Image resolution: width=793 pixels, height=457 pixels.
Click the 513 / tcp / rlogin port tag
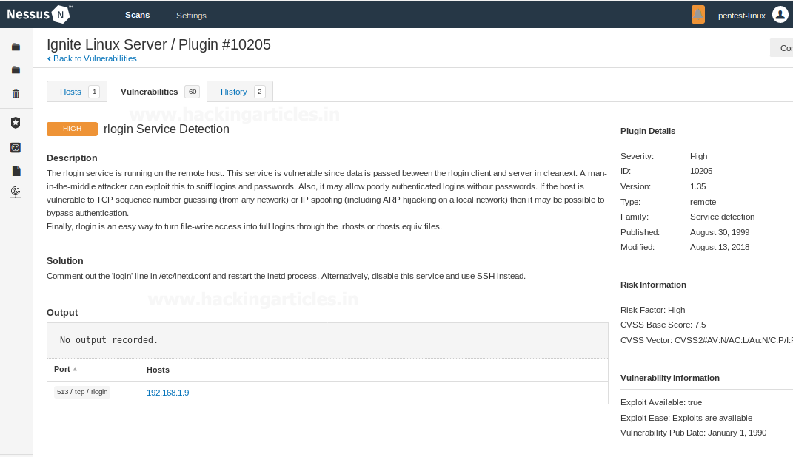(x=82, y=392)
